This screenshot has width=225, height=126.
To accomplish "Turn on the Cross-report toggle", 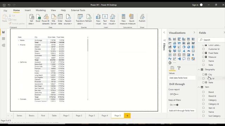I will (176, 94).
